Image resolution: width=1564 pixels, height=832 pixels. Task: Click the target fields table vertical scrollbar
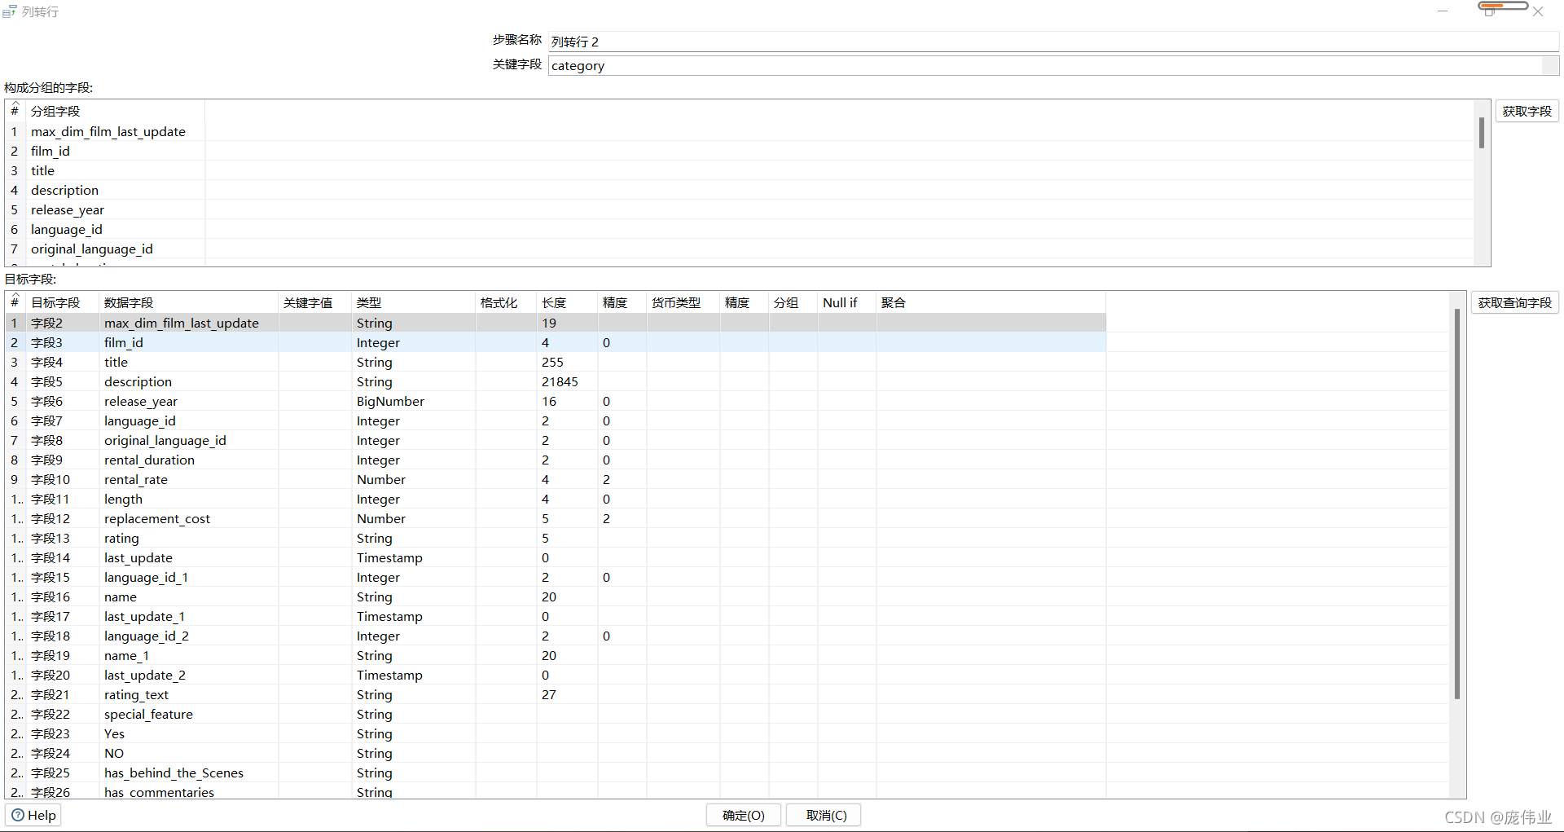point(1456,503)
